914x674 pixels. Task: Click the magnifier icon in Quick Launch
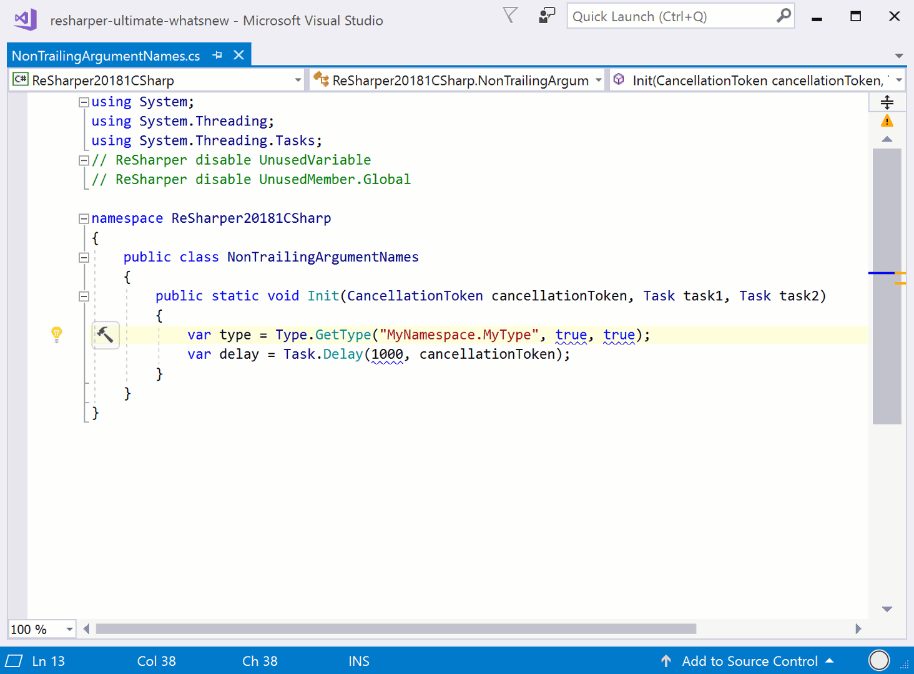[783, 16]
